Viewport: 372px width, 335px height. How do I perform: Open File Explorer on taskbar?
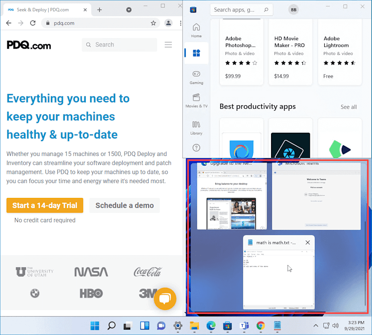[194, 326]
